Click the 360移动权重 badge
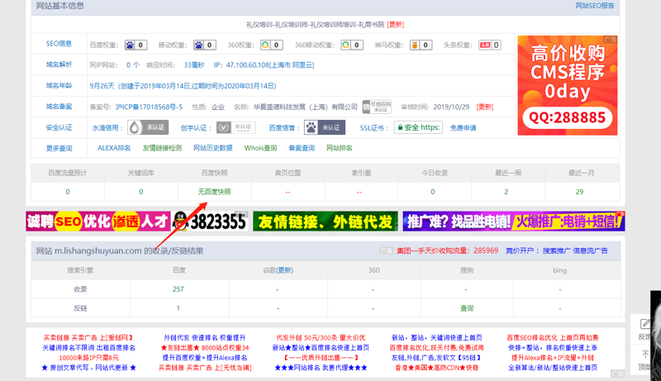 352,45
